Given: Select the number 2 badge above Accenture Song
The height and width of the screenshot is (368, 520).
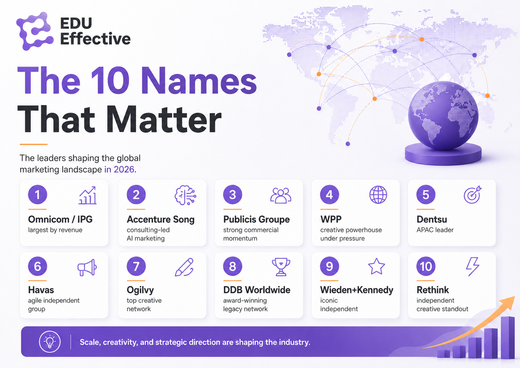Looking at the screenshot, I should [136, 195].
